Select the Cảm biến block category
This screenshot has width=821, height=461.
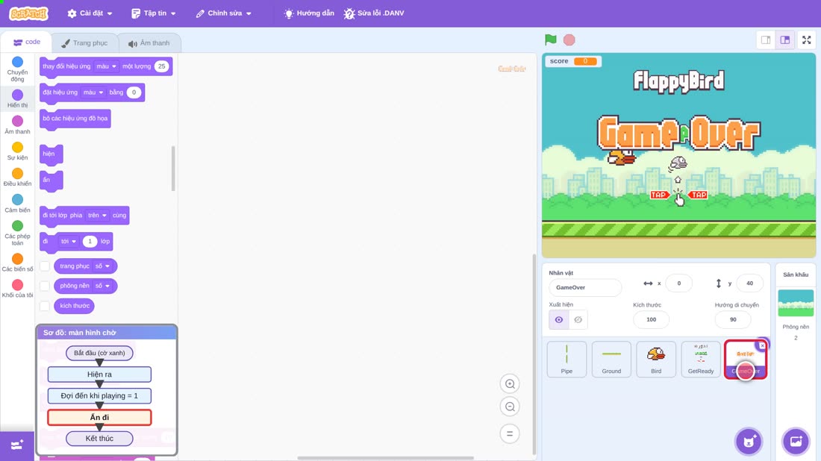tap(17, 204)
